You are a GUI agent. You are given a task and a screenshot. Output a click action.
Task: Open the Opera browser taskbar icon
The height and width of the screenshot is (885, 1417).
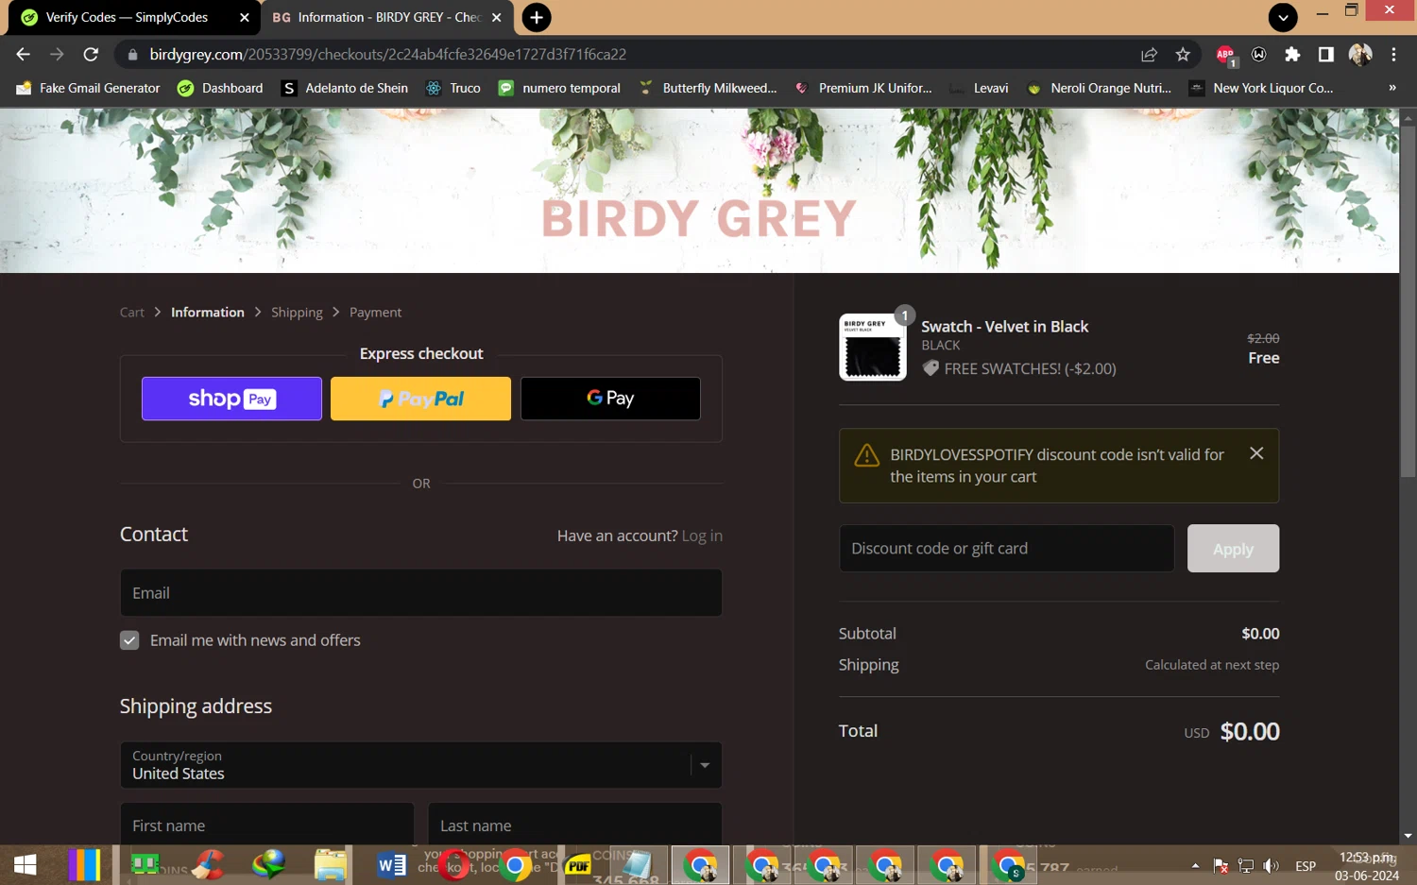click(454, 864)
